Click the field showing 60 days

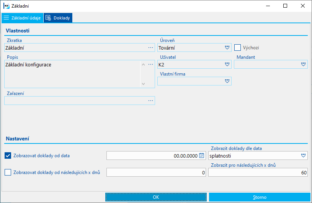pyautogui.click(x=258, y=172)
